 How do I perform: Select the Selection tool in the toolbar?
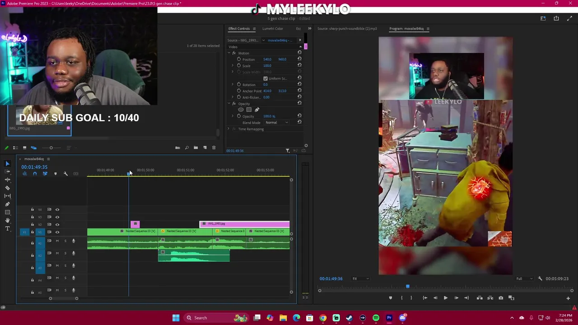(7, 163)
